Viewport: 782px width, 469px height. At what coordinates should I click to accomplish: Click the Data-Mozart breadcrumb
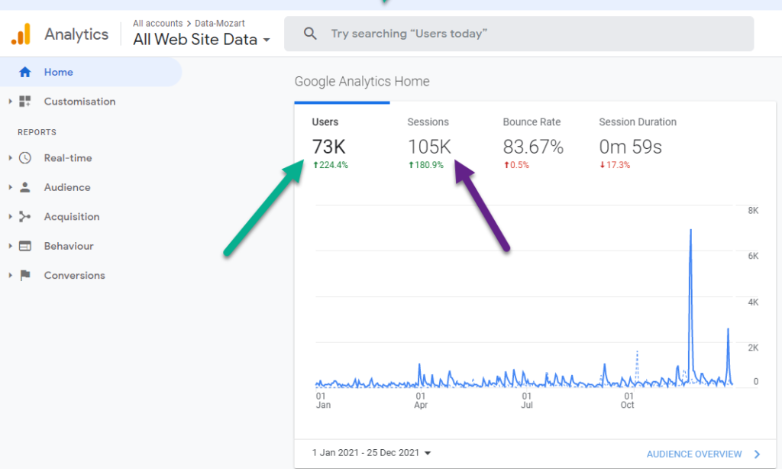click(220, 24)
